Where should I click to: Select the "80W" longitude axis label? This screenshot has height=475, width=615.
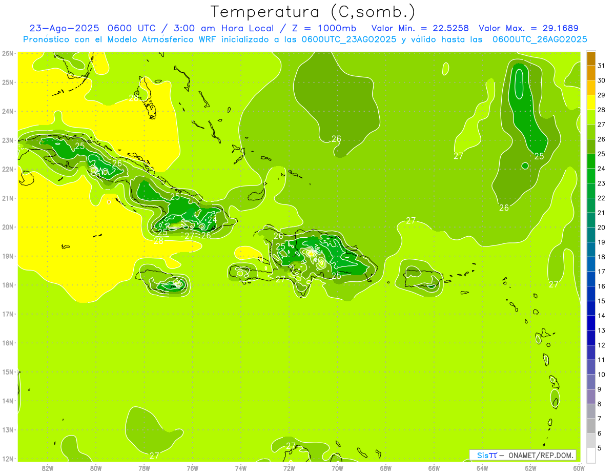(96, 468)
